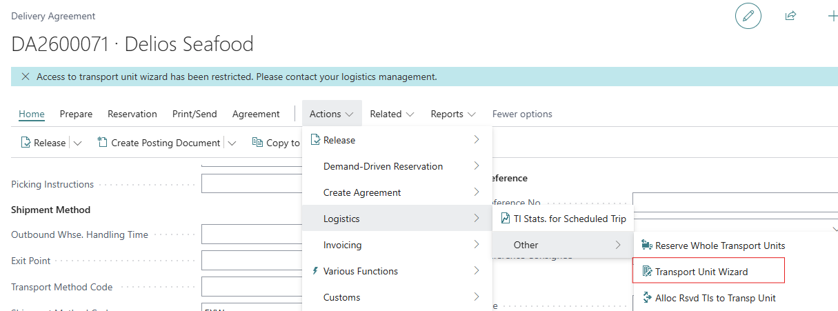The image size is (838, 311).
Task: Click the Transport Unit Wizard icon
Action: point(646,272)
